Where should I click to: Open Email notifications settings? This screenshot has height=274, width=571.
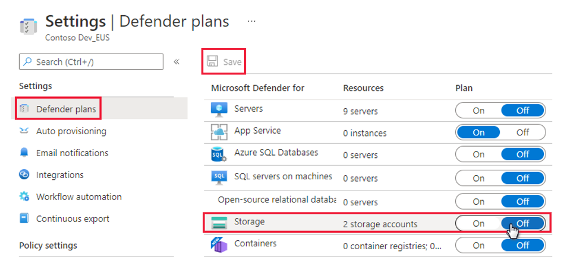point(72,153)
